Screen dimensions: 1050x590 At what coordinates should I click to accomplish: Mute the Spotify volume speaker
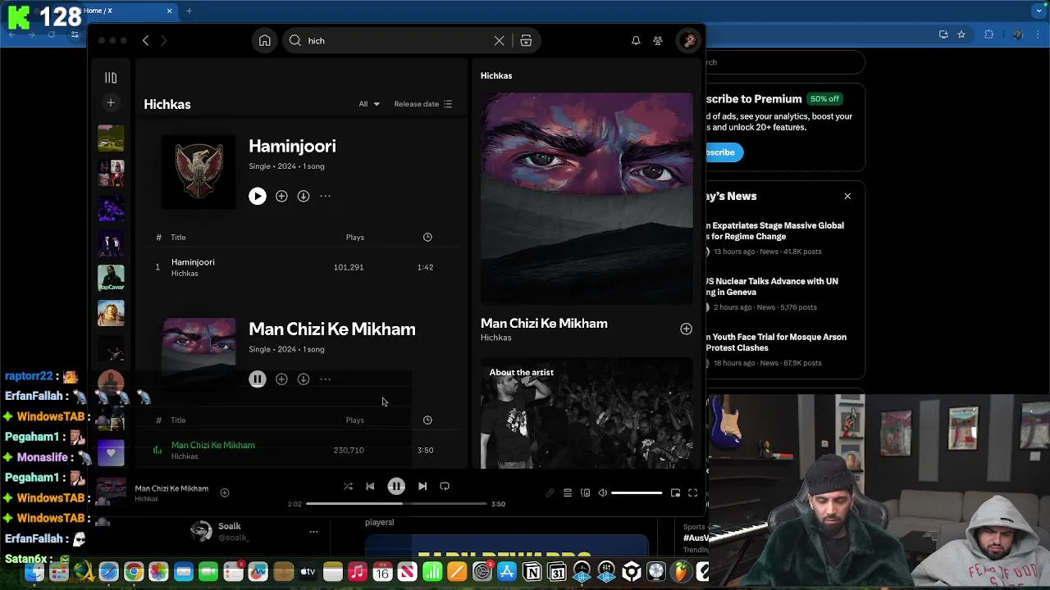point(603,493)
